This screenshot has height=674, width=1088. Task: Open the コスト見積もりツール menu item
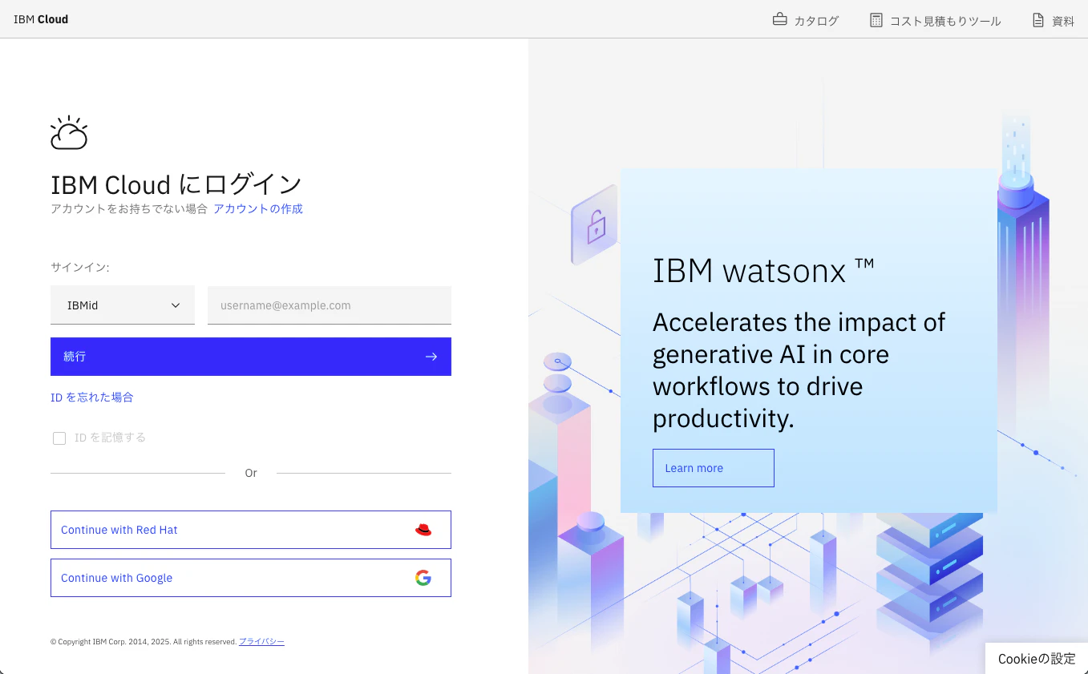[936, 20]
